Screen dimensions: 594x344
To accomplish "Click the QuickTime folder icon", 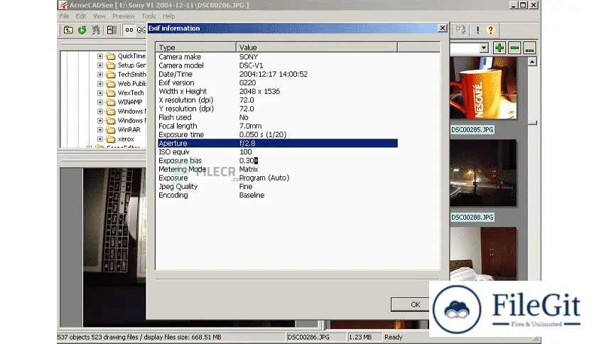I will [111, 56].
